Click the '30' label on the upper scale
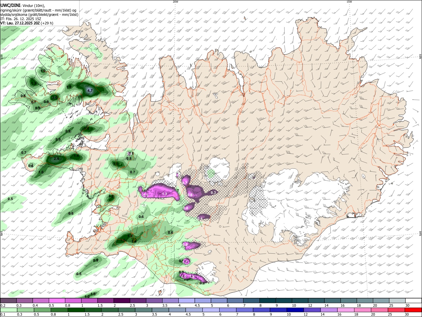The height and width of the screenshot is (317, 422). click(407, 305)
